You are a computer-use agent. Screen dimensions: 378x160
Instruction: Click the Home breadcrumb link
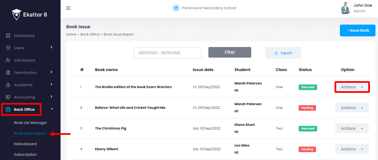(71, 34)
